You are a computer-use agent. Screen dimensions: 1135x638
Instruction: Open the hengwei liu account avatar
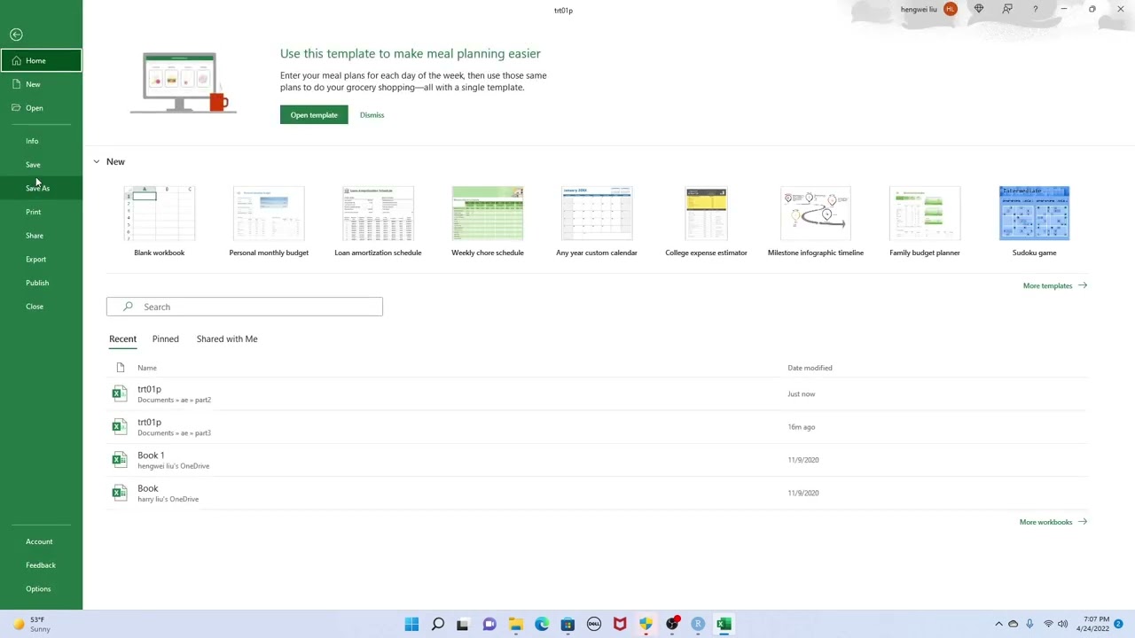[x=951, y=9]
